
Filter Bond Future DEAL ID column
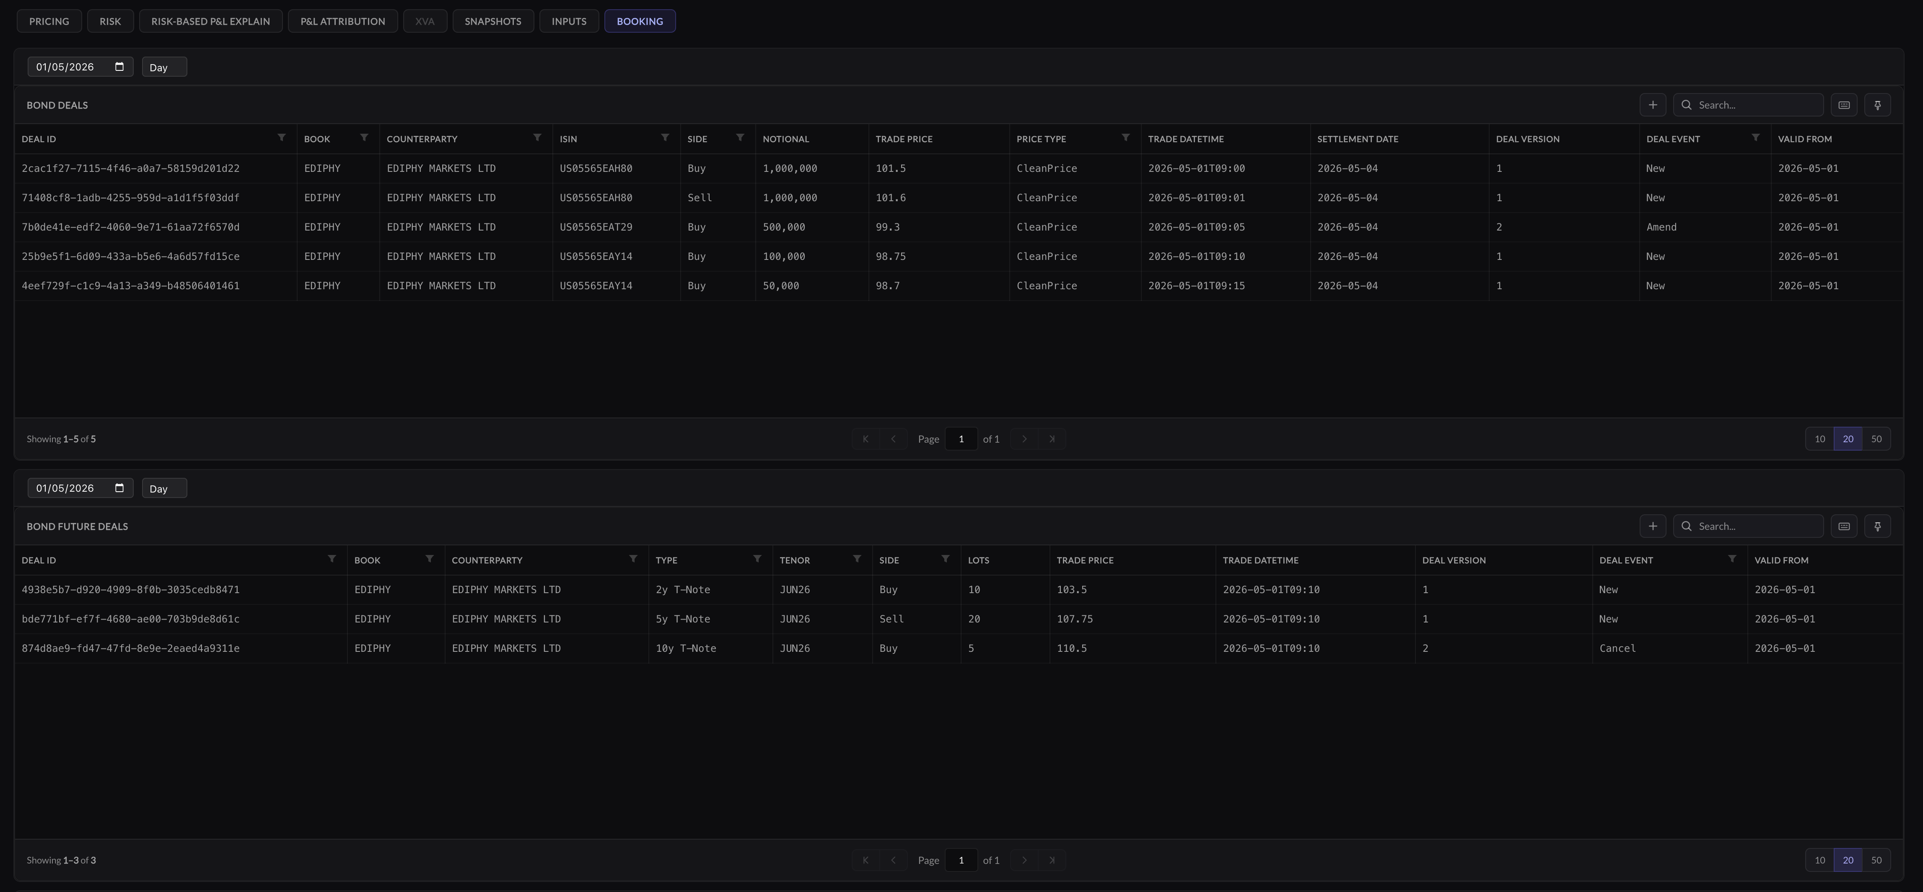coord(332,559)
